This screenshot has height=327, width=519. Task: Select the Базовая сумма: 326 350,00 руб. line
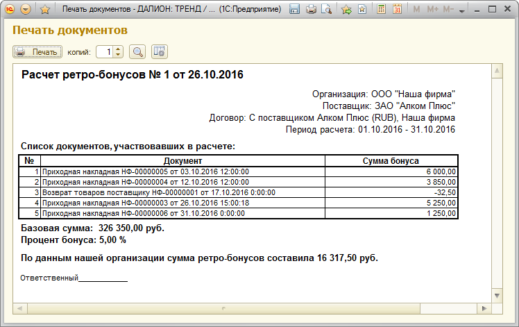pyautogui.click(x=92, y=228)
